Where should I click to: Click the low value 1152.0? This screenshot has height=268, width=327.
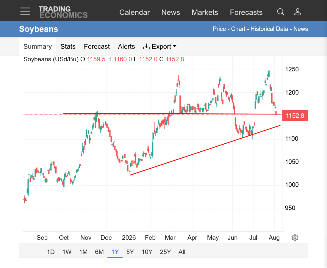pyautogui.click(x=148, y=59)
